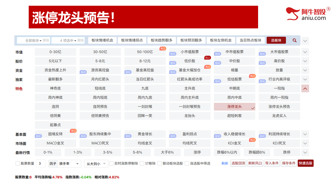Select 涨停 market filter
Screen dimensions: 336x184
197,152
